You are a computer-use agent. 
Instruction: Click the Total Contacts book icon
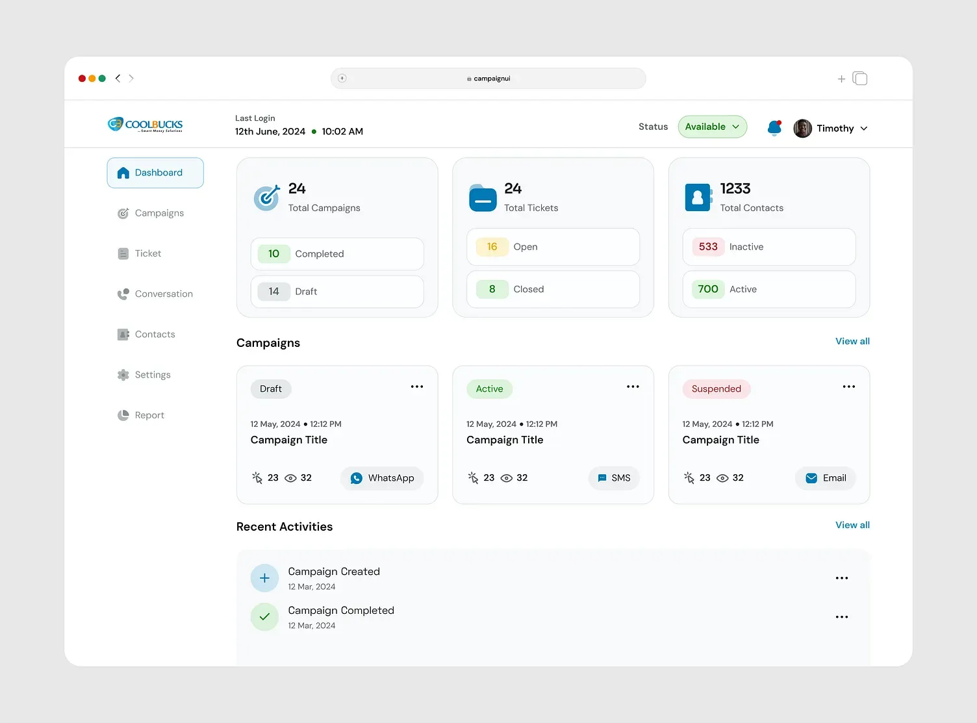698,197
